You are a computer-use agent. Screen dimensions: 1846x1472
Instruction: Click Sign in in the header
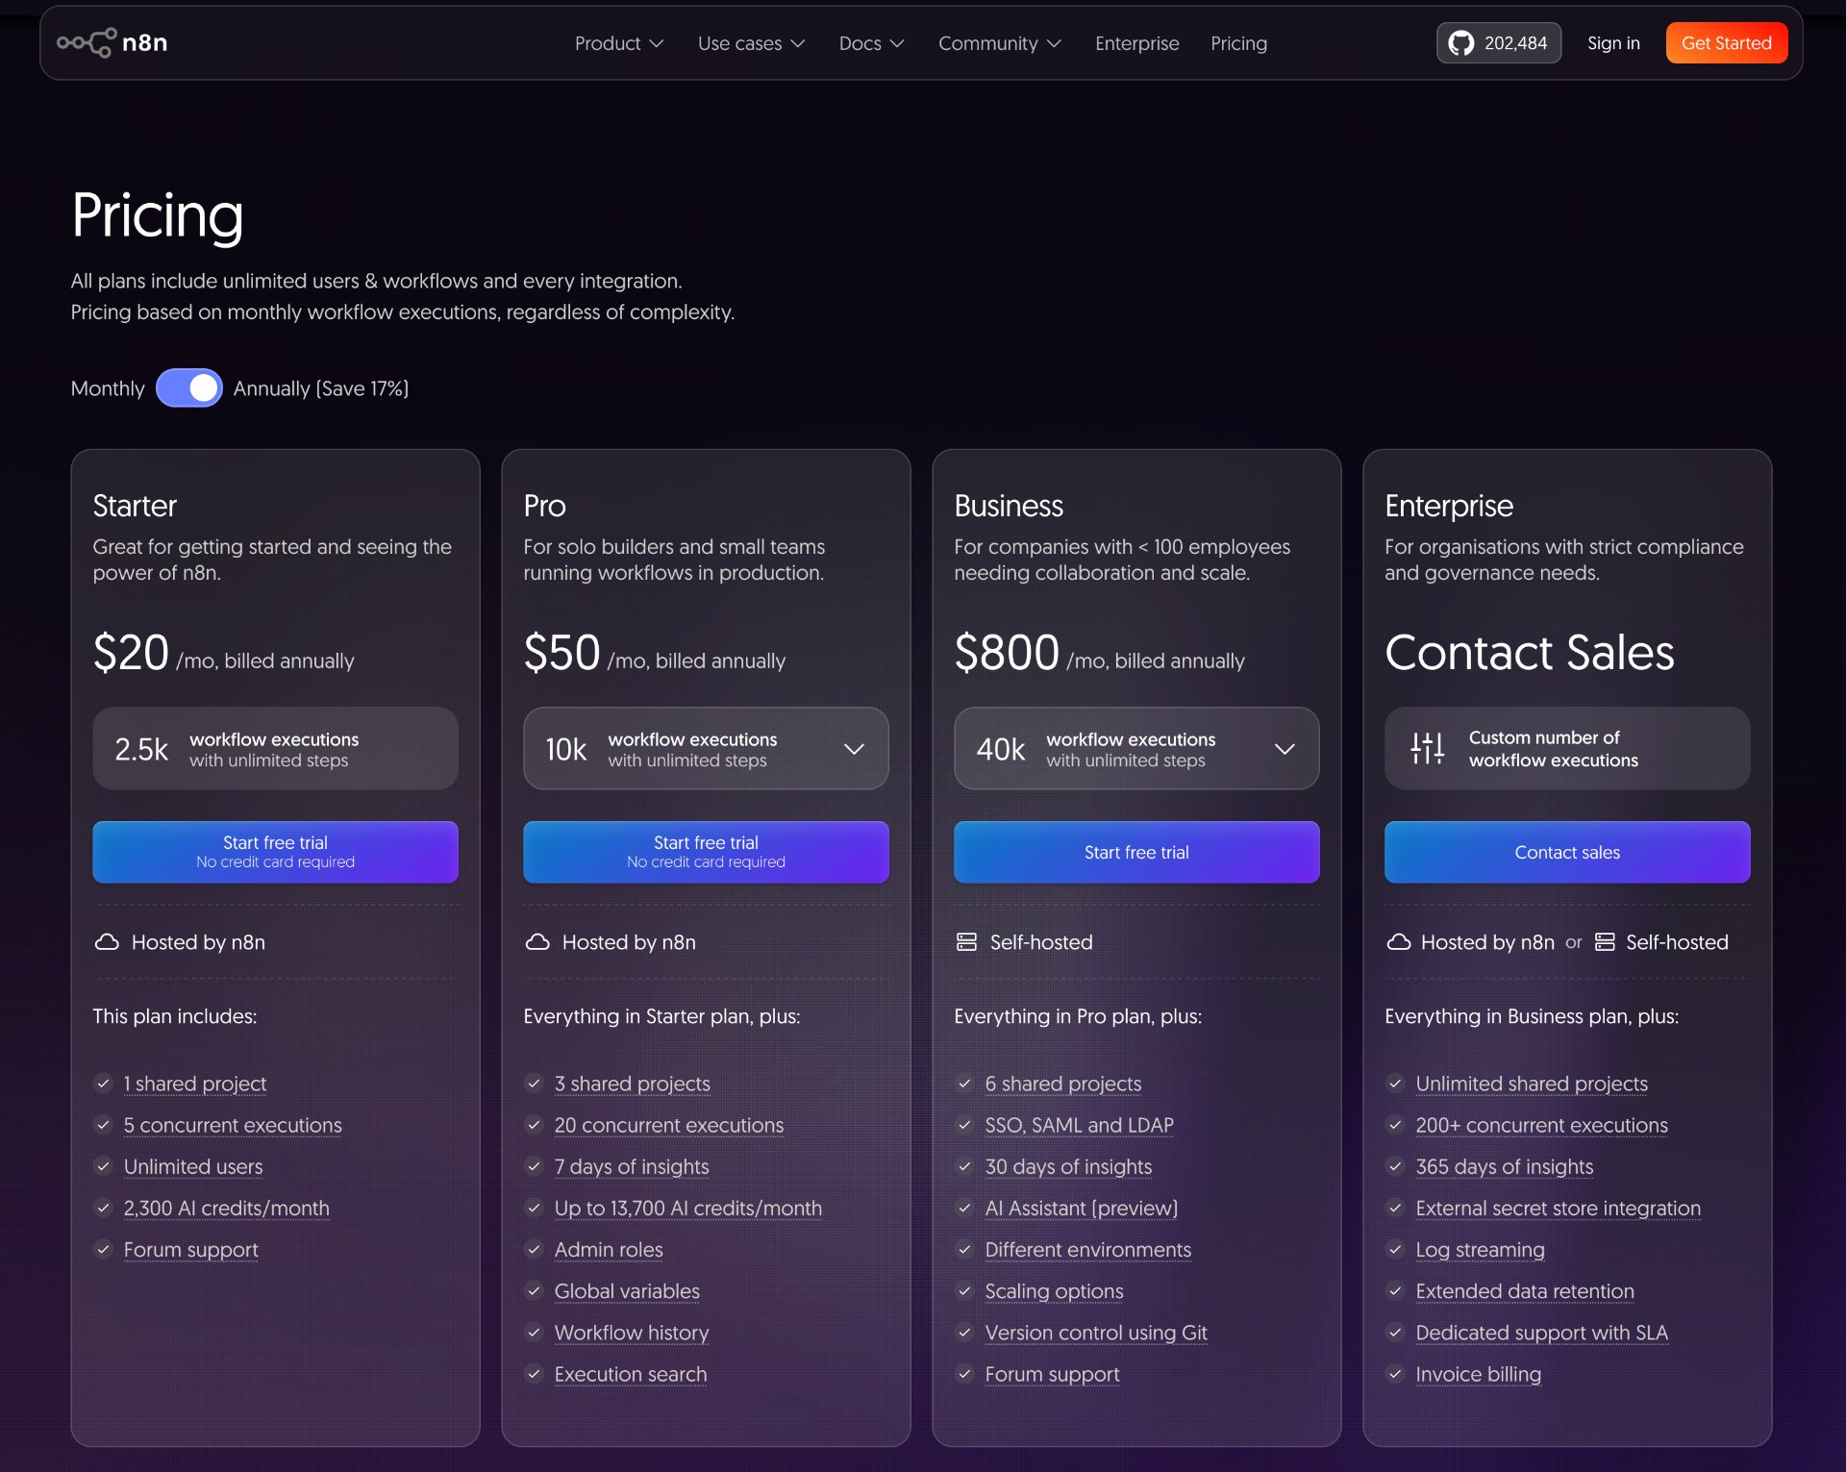point(1613,43)
